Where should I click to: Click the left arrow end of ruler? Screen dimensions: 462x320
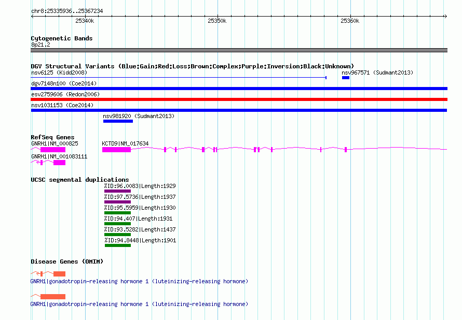[x=33, y=16]
